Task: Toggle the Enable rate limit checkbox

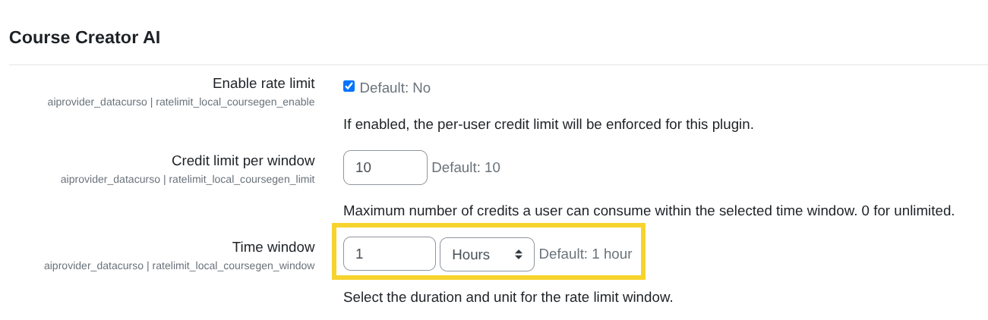Action: tap(349, 86)
